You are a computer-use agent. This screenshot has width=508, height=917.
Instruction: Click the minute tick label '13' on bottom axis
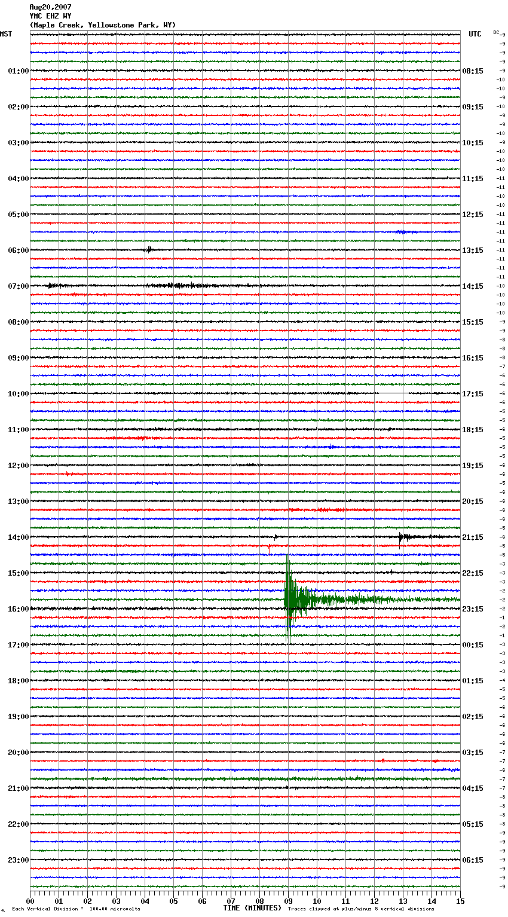[x=403, y=901]
